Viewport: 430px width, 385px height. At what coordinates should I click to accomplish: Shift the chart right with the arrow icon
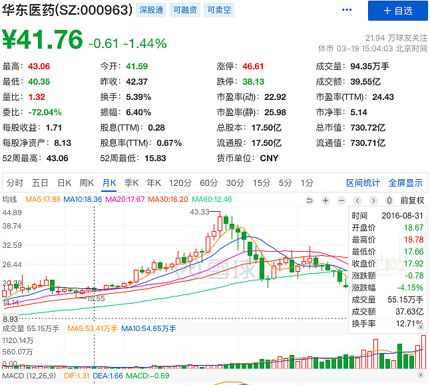[373, 200]
